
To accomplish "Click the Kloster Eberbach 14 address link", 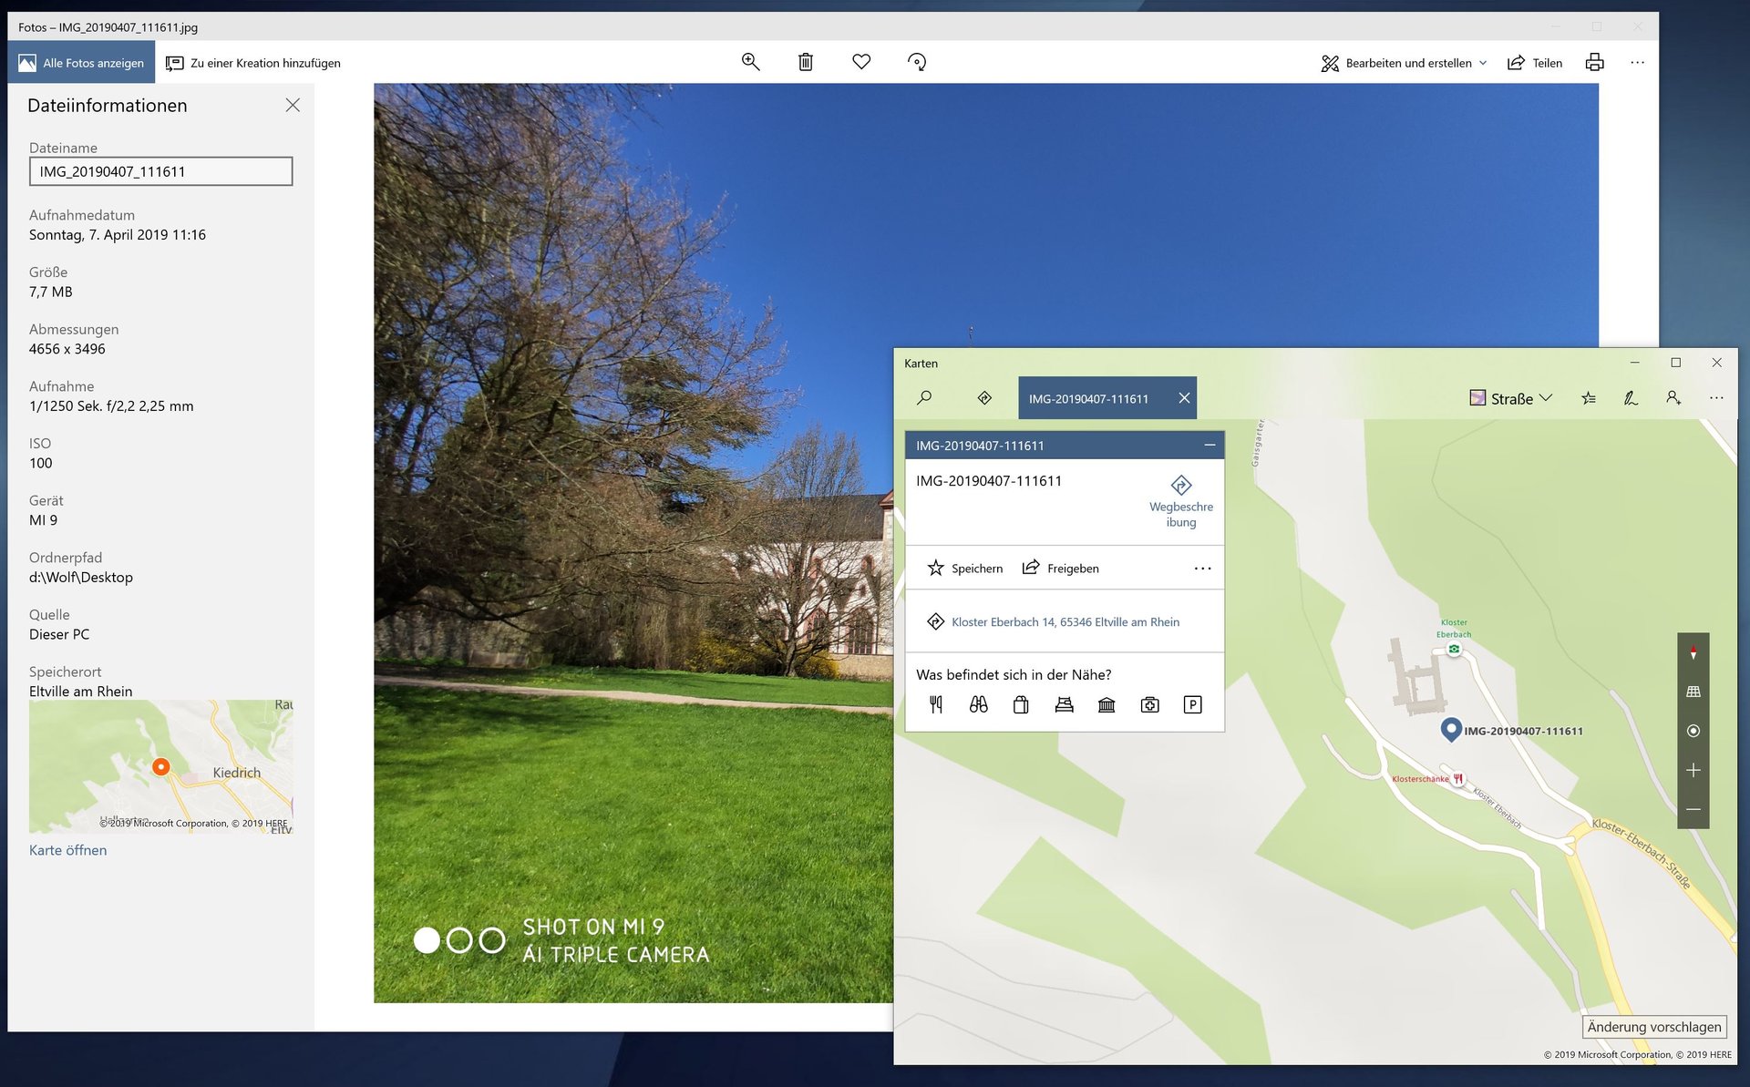I will [1065, 622].
